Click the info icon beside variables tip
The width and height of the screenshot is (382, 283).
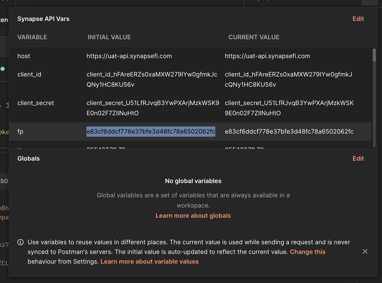pos(20,242)
